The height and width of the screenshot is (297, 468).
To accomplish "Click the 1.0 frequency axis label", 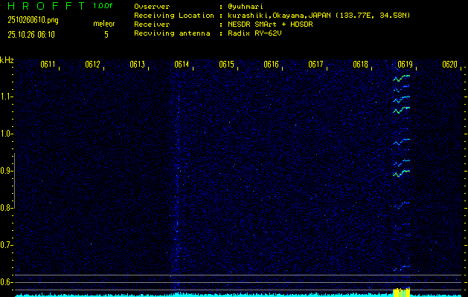I will click(7, 134).
